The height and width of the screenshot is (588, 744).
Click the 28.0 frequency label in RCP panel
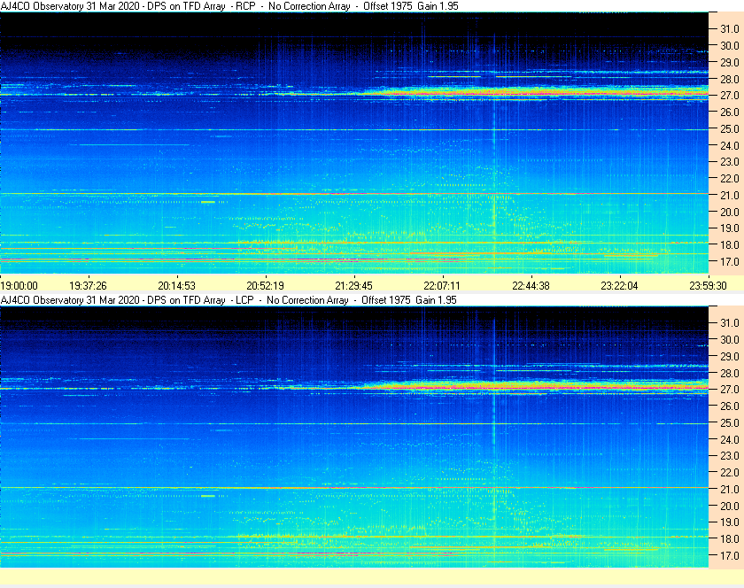click(730, 79)
